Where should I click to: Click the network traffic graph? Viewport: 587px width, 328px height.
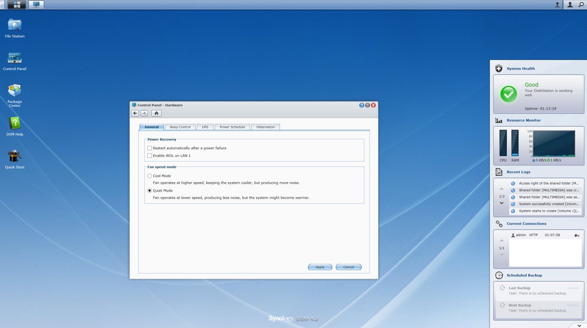tap(554, 144)
